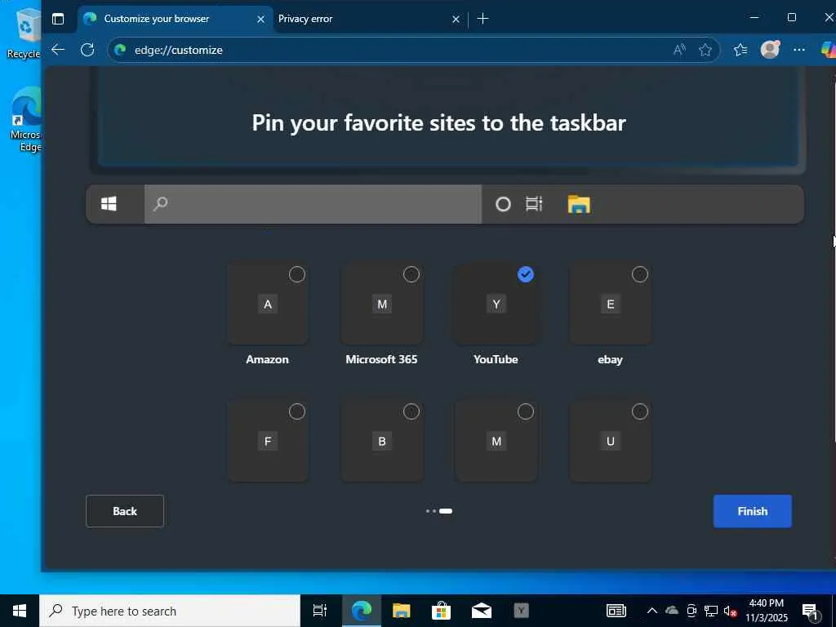Click the page indicator dots
Image resolution: width=836 pixels, height=627 pixels.
[x=439, y=511]
